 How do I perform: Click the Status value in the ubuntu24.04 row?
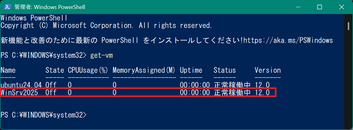point(232,85)
